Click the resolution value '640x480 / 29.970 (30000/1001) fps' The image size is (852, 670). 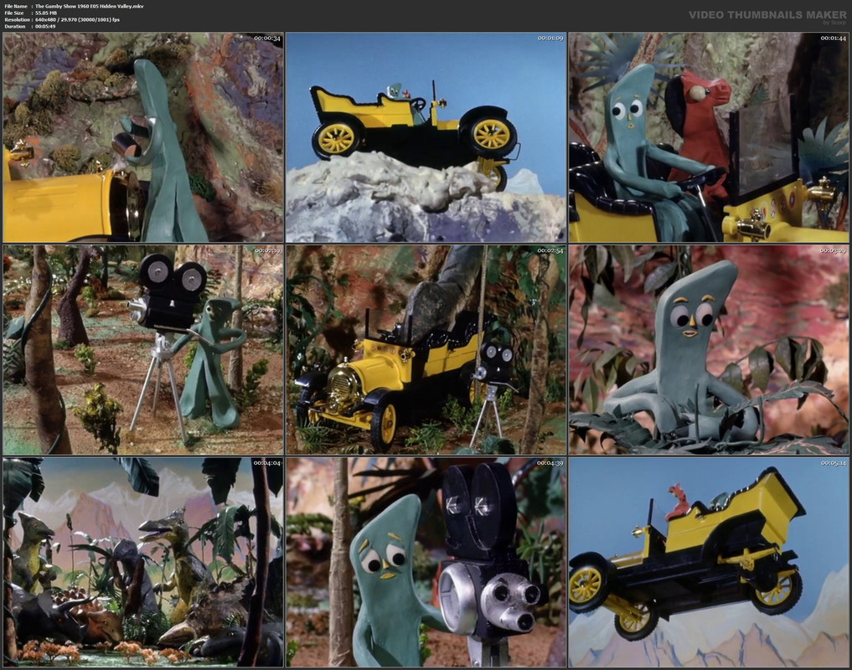[78, 19]
